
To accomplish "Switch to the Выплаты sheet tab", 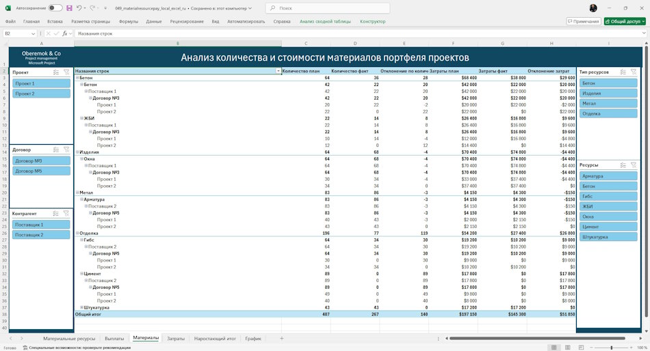I will [x=114, y=338].
